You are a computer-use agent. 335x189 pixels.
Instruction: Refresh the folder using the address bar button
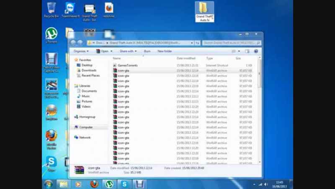pos(197,43)
